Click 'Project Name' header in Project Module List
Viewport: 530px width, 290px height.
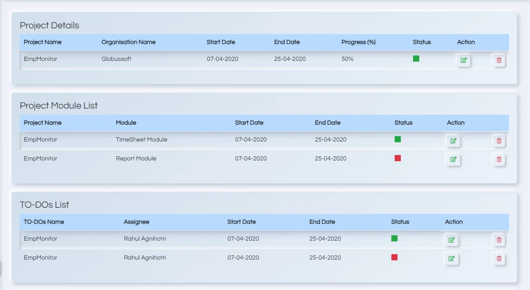pyautogui.click(x=42, y=123)
